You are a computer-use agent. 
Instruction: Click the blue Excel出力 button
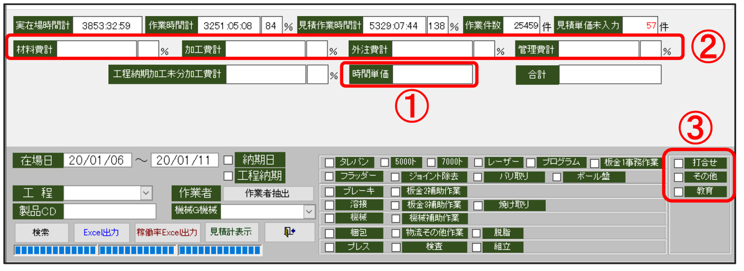[101, 233]
